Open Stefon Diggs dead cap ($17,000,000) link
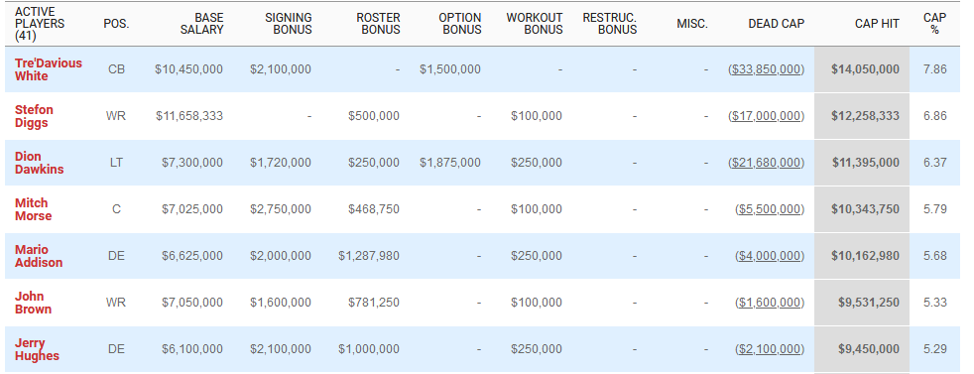974x374 pixels. click(767, 116)
